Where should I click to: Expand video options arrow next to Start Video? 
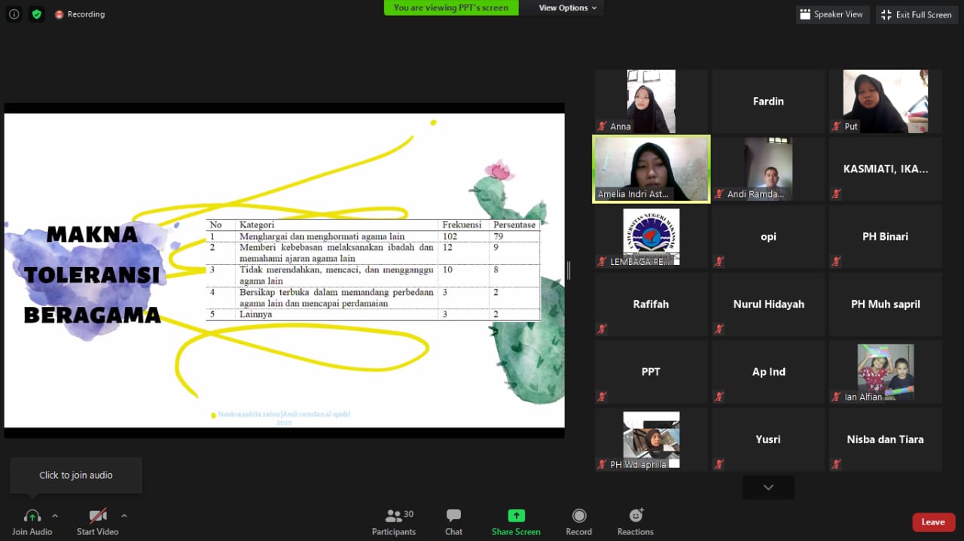124,515
